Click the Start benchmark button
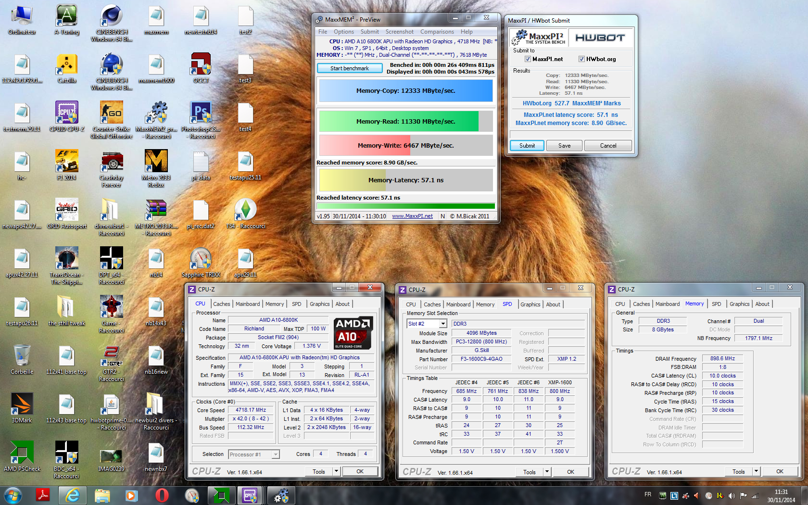Viewport: 808px width, 505px height. coord(350,68)
